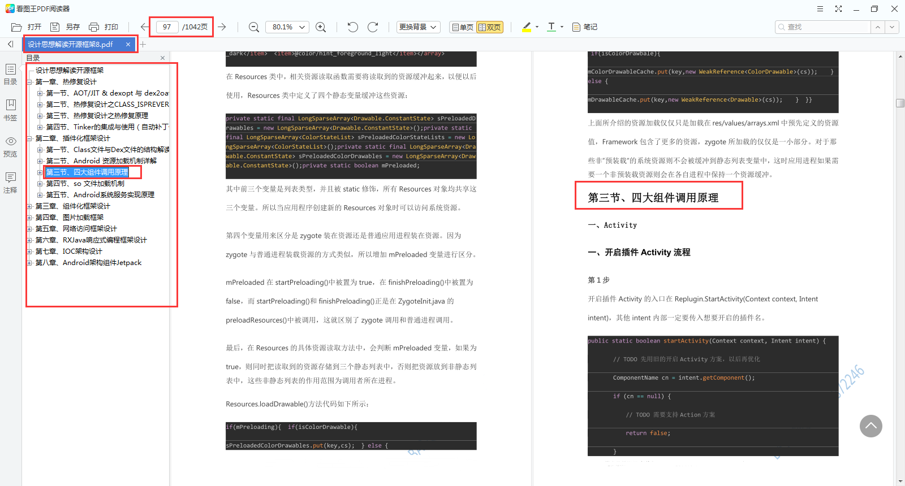
Task: Rotate page counterclockwise
Action: coord(353,27)
